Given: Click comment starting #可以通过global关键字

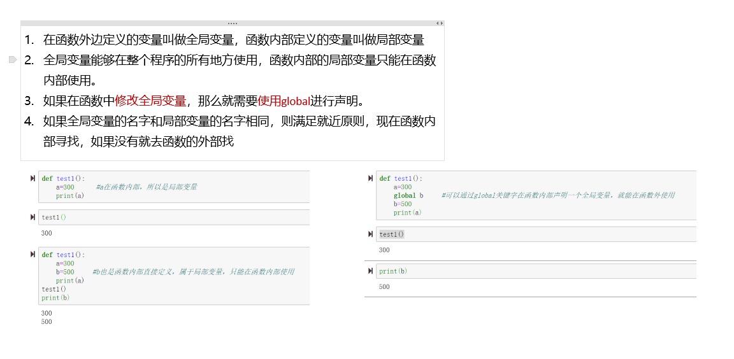Looking at the screenshot, I should click(558, 195).
